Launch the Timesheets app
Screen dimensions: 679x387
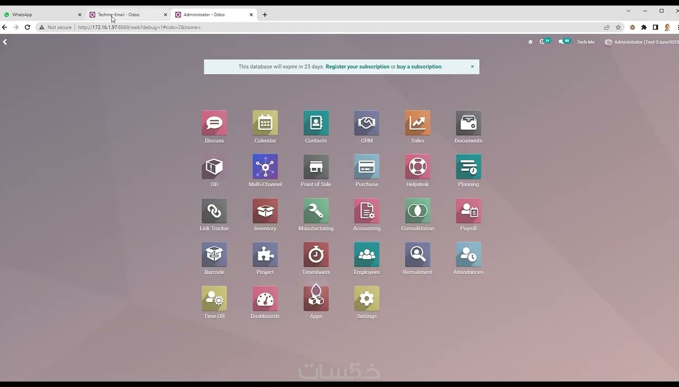tap(316, 255)
